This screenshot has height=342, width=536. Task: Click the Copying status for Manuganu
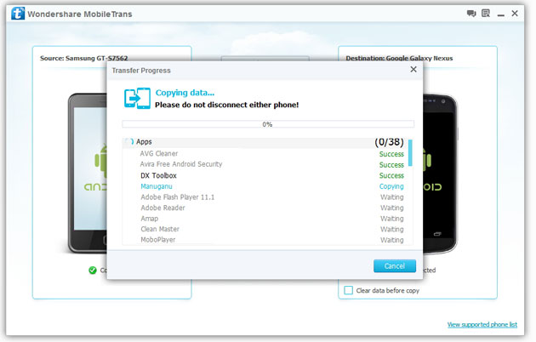391,186
